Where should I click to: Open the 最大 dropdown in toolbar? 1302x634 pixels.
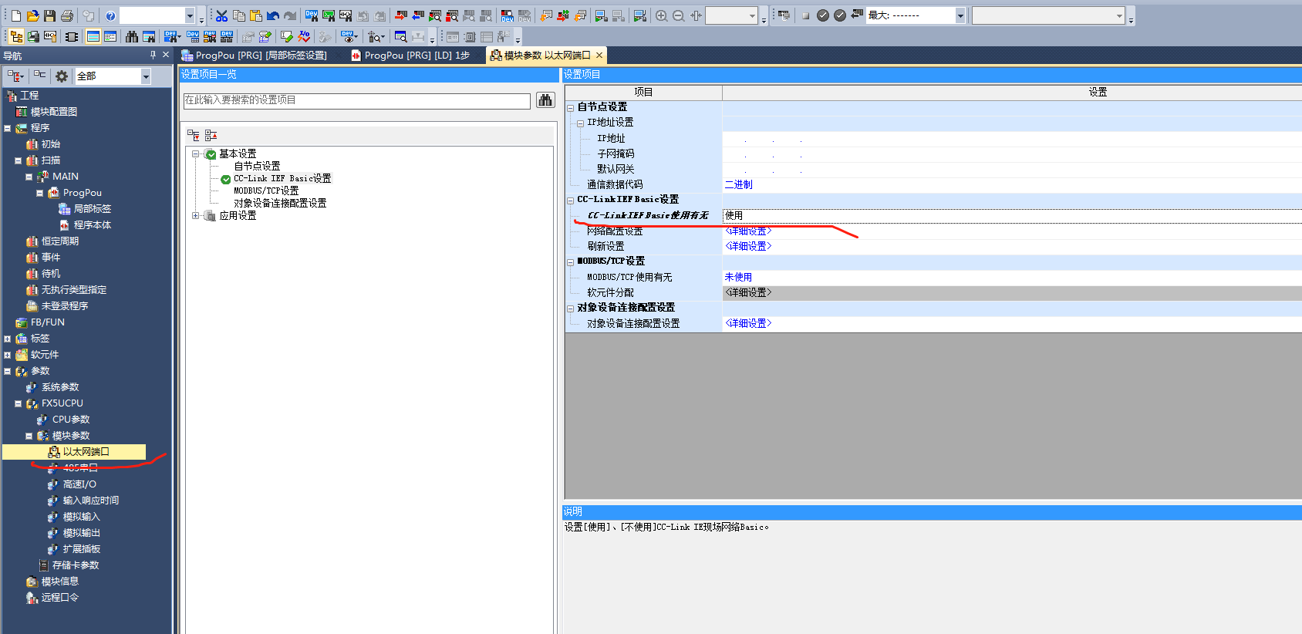coord(960,15)
